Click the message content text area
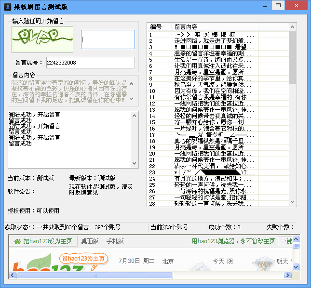The image size is (311, 288). click(x=69, y=92)
